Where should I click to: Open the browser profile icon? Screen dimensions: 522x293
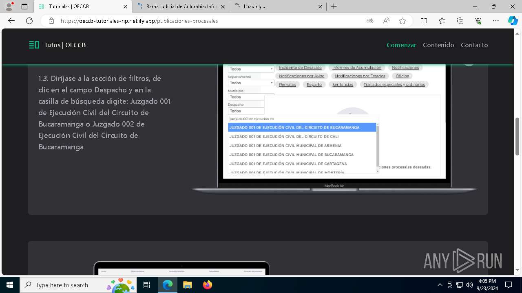pos(9,7)
